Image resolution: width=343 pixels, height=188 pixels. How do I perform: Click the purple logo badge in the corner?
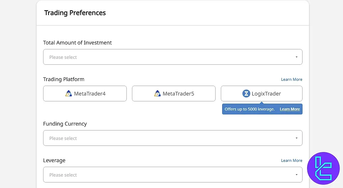[323, 168]
